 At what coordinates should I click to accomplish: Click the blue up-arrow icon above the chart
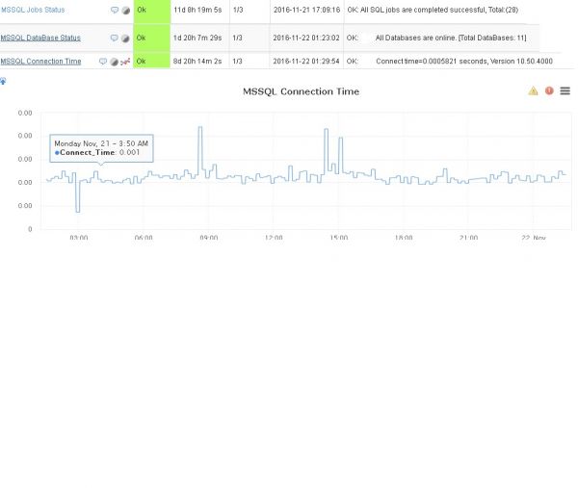[4, 81]
